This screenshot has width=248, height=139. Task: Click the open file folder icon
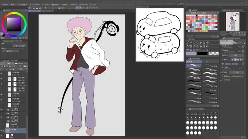pos(37,8)
